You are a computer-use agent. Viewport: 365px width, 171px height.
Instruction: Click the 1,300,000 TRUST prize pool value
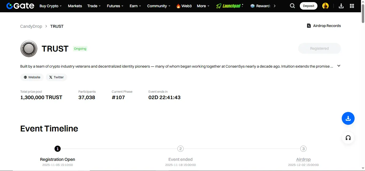[41, 98]
